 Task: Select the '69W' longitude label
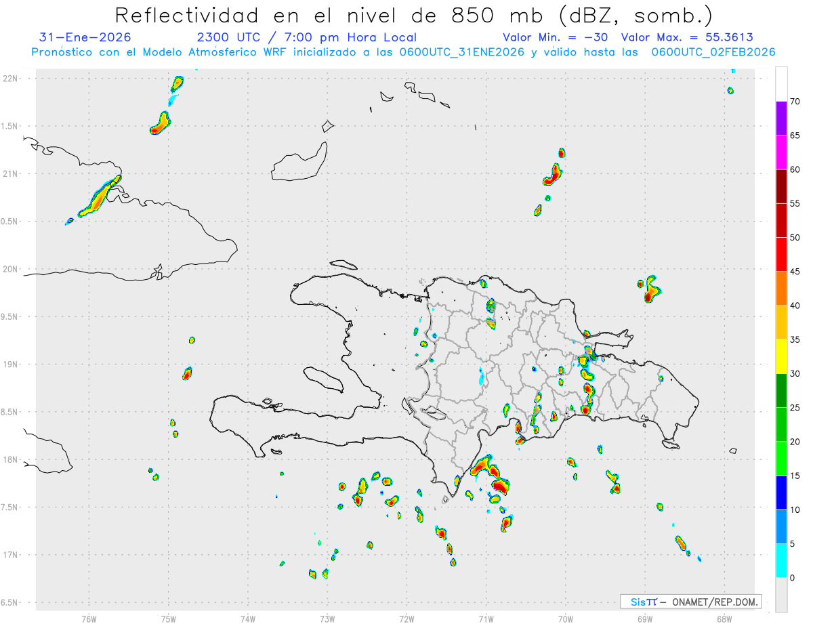(645, 619)
